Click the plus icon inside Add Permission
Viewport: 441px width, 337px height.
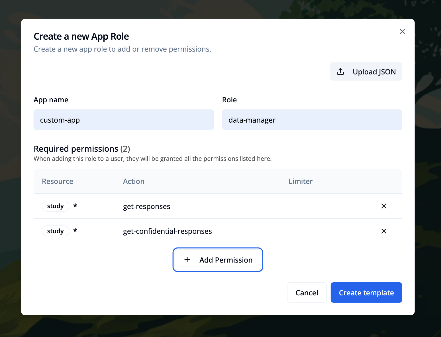[187, 260]
